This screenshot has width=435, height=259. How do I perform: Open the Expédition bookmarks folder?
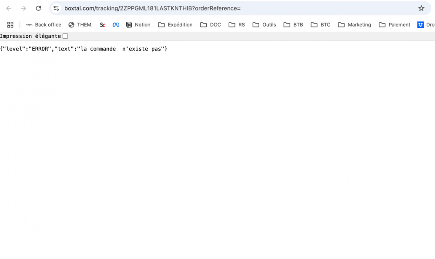(175, 25)
